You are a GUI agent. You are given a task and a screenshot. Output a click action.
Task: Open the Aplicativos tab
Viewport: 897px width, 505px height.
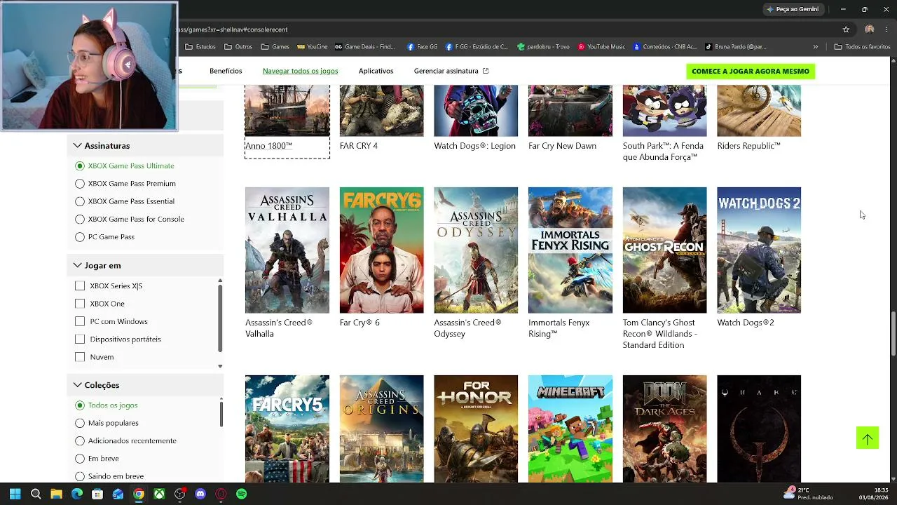click(376, 71)
